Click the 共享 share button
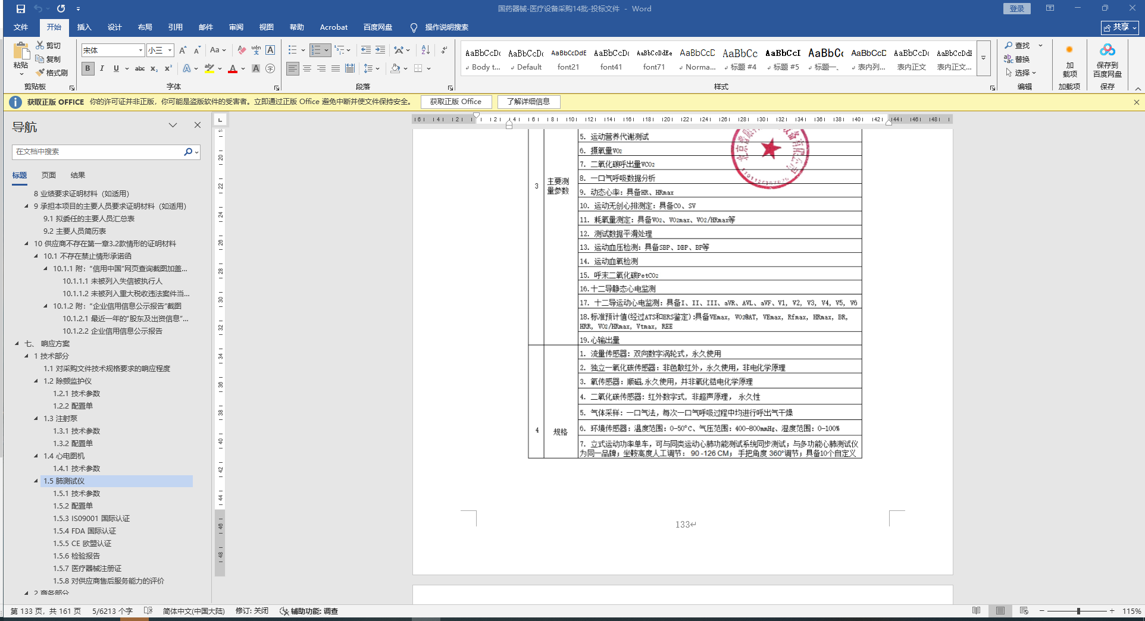This screenshot has width=1145, height=621. point(1119,27)
